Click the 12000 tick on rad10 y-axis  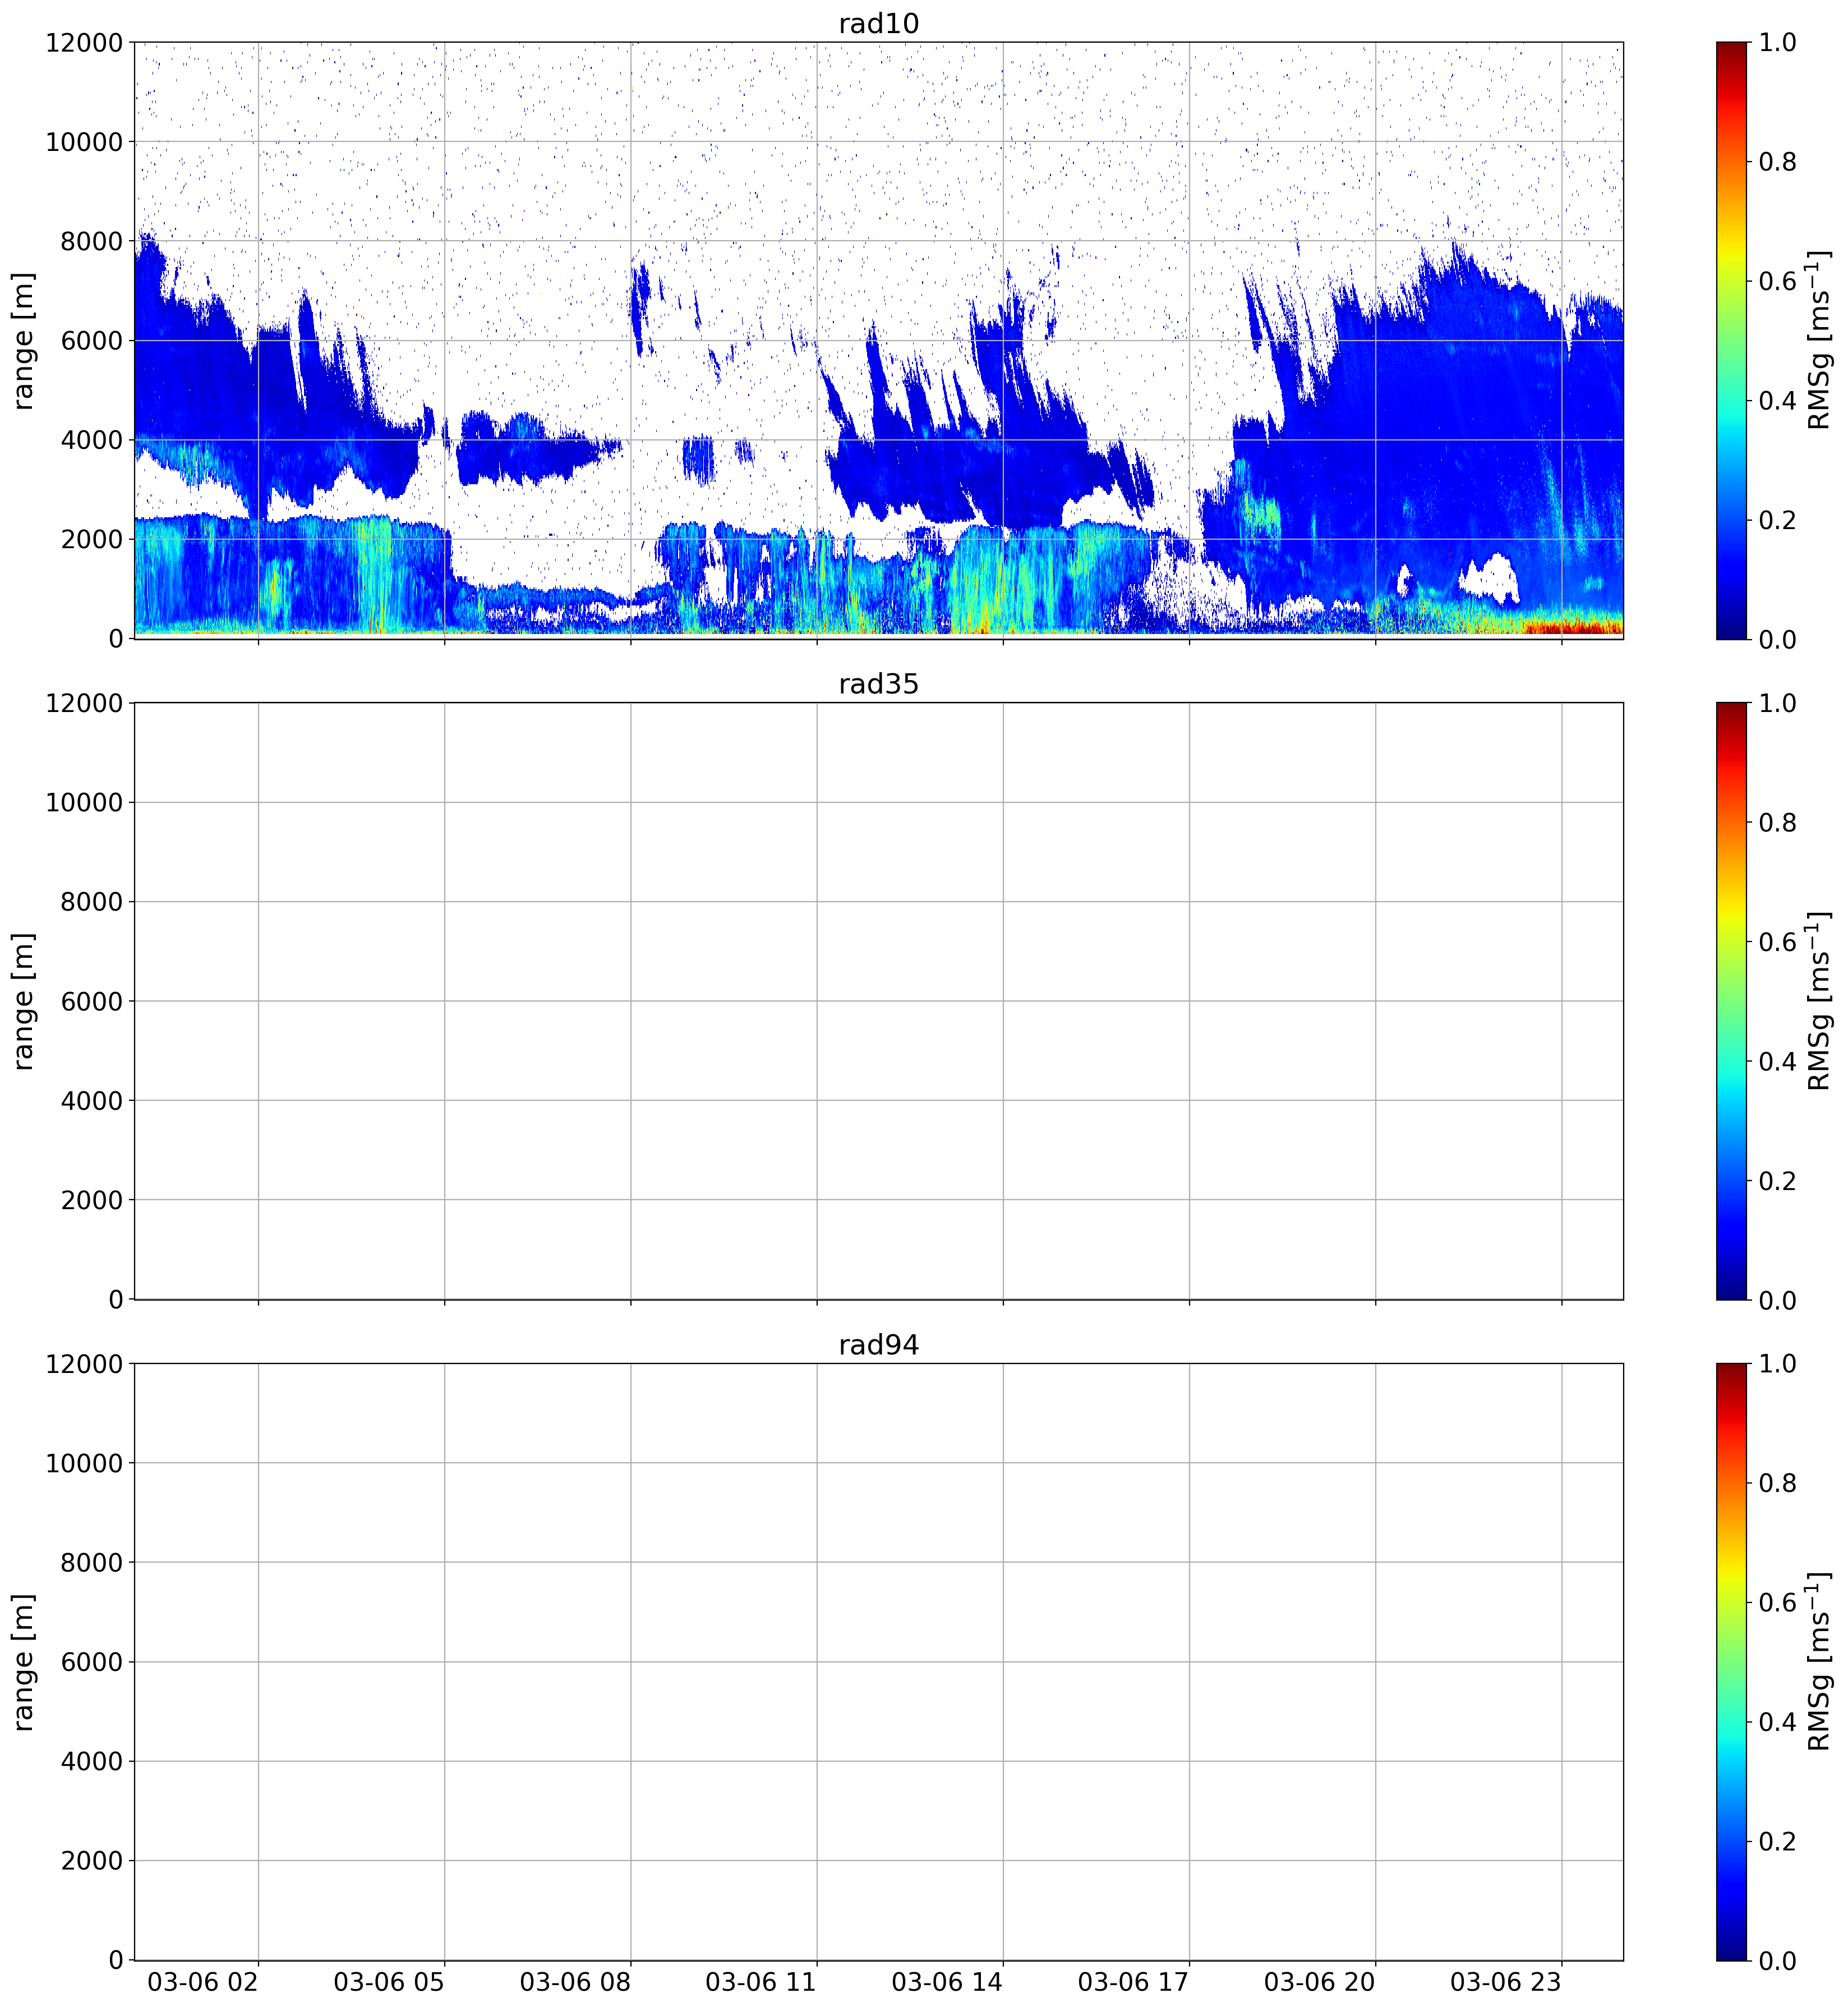[84, 42]
